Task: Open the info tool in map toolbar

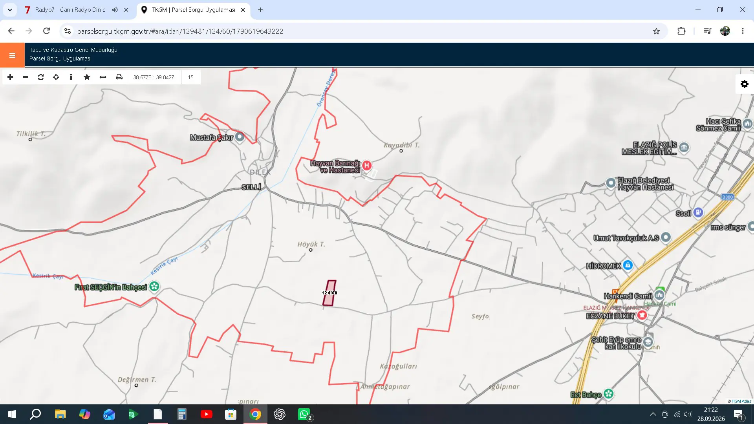Action: click(x=71, y=77)
